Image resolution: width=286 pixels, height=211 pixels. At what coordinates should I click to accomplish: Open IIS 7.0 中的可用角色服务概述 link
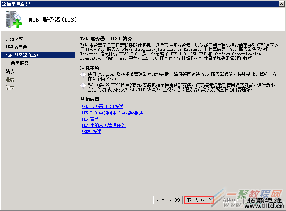pos(112,113)
